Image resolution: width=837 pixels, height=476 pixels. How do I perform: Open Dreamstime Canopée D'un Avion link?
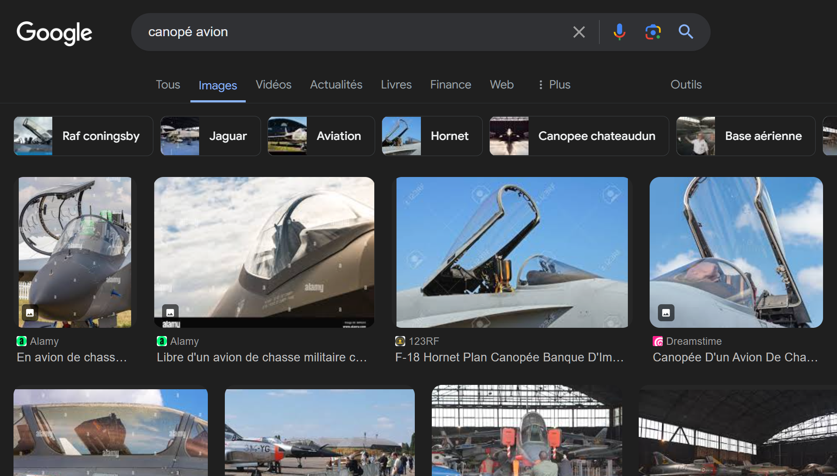pyautogui.click(x=735, y=357)
